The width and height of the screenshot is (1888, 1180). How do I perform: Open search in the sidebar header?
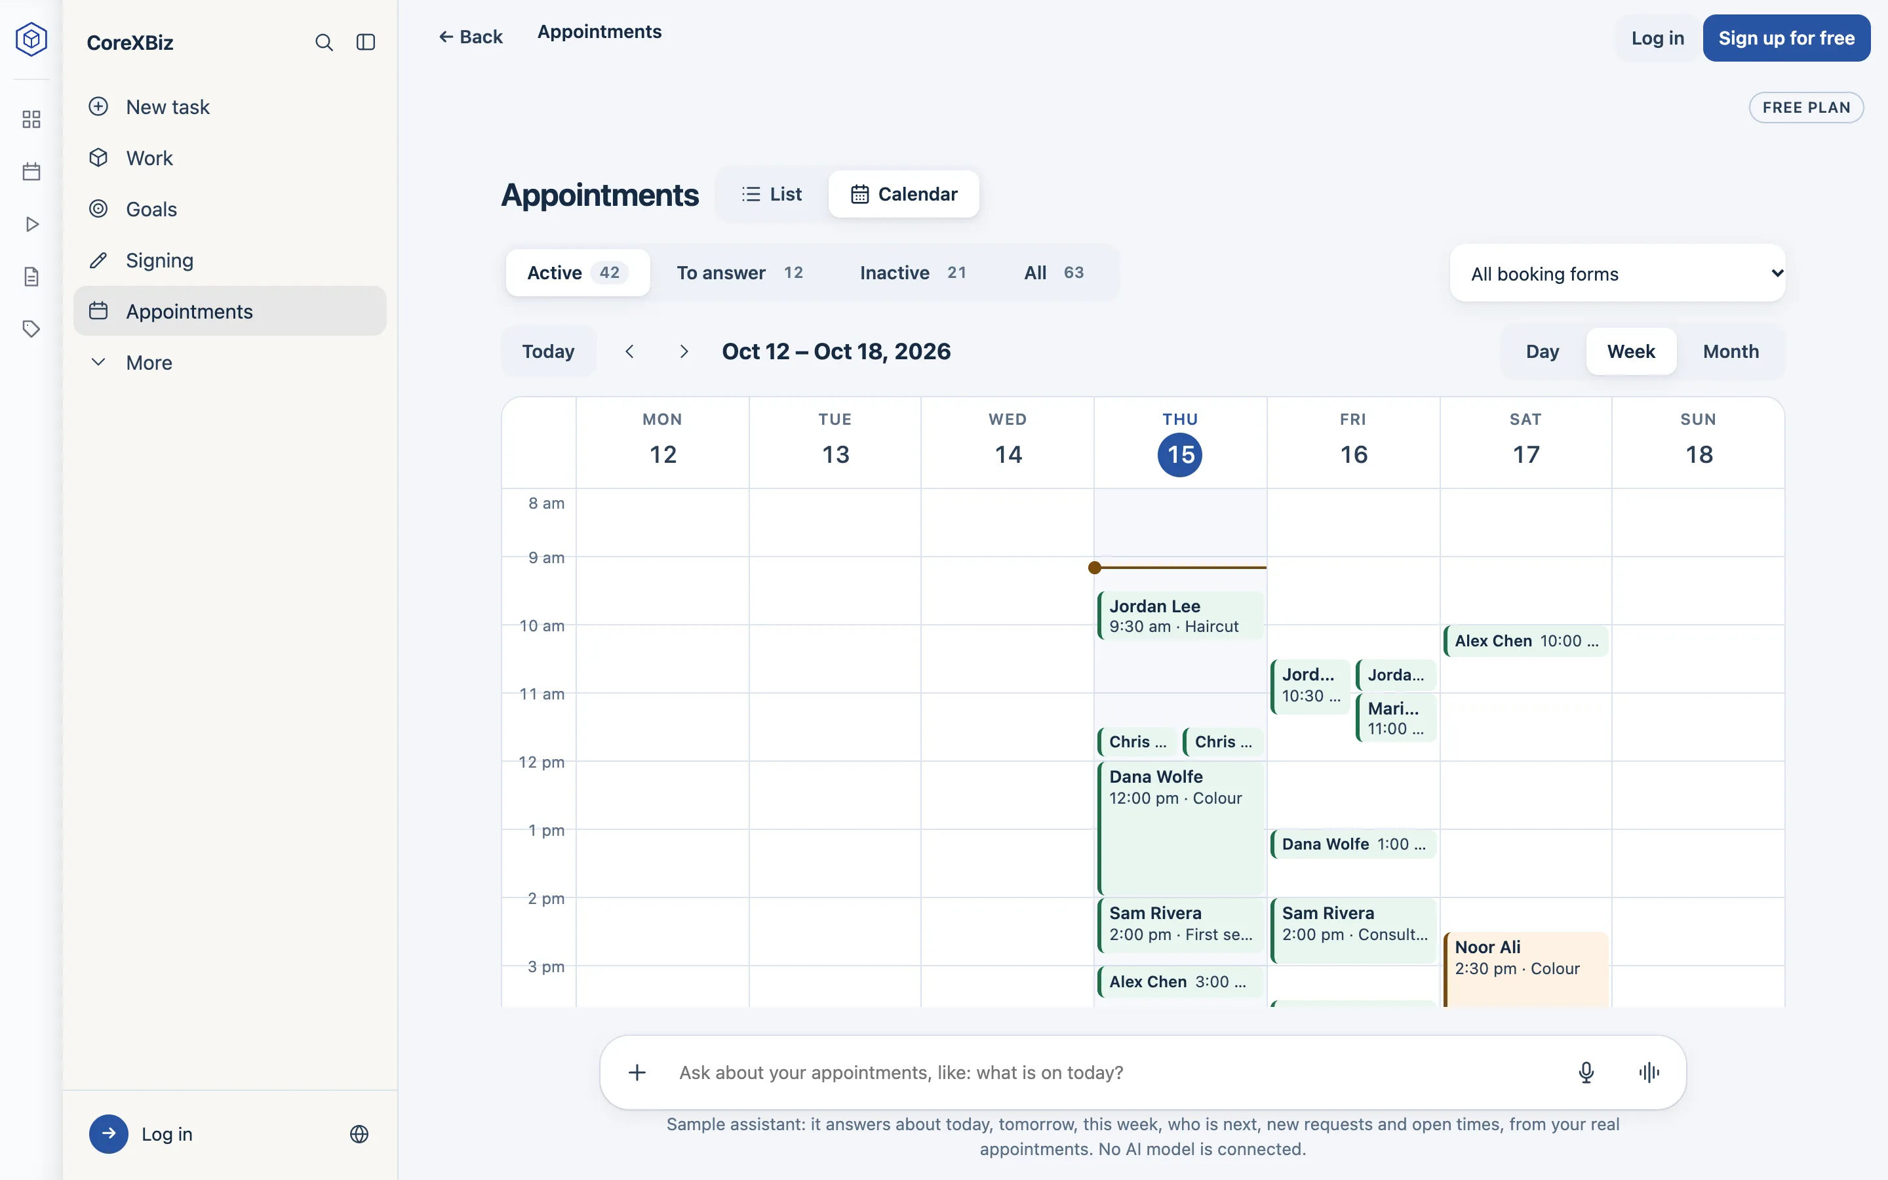pyautogui.click(x=324, y=42)
